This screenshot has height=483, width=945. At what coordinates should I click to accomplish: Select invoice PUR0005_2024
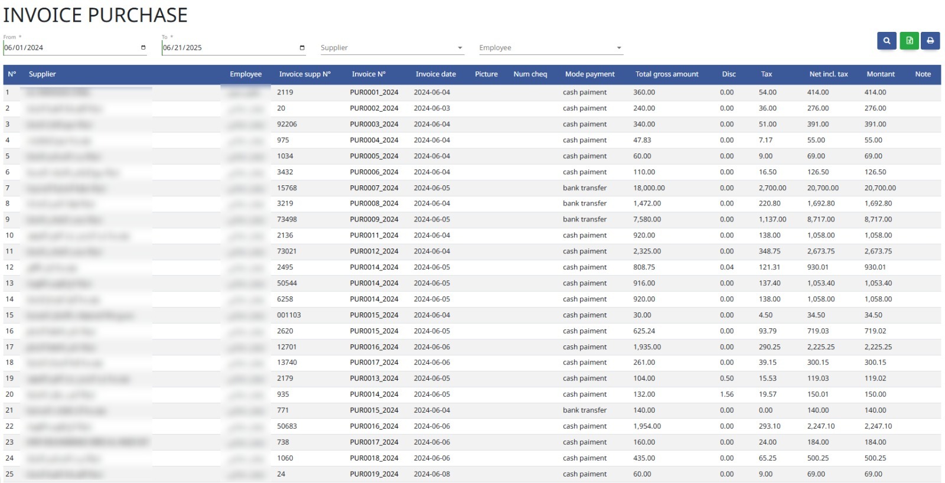point(374,156)
